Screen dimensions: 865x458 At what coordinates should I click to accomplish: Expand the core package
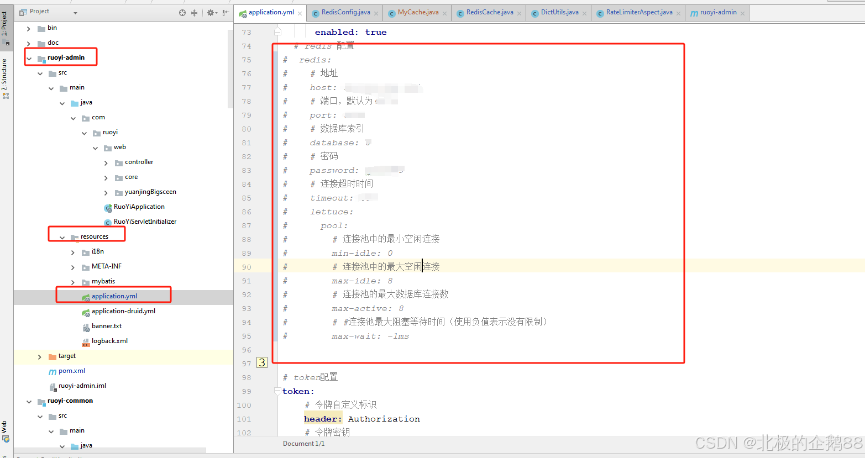[106, 177]
